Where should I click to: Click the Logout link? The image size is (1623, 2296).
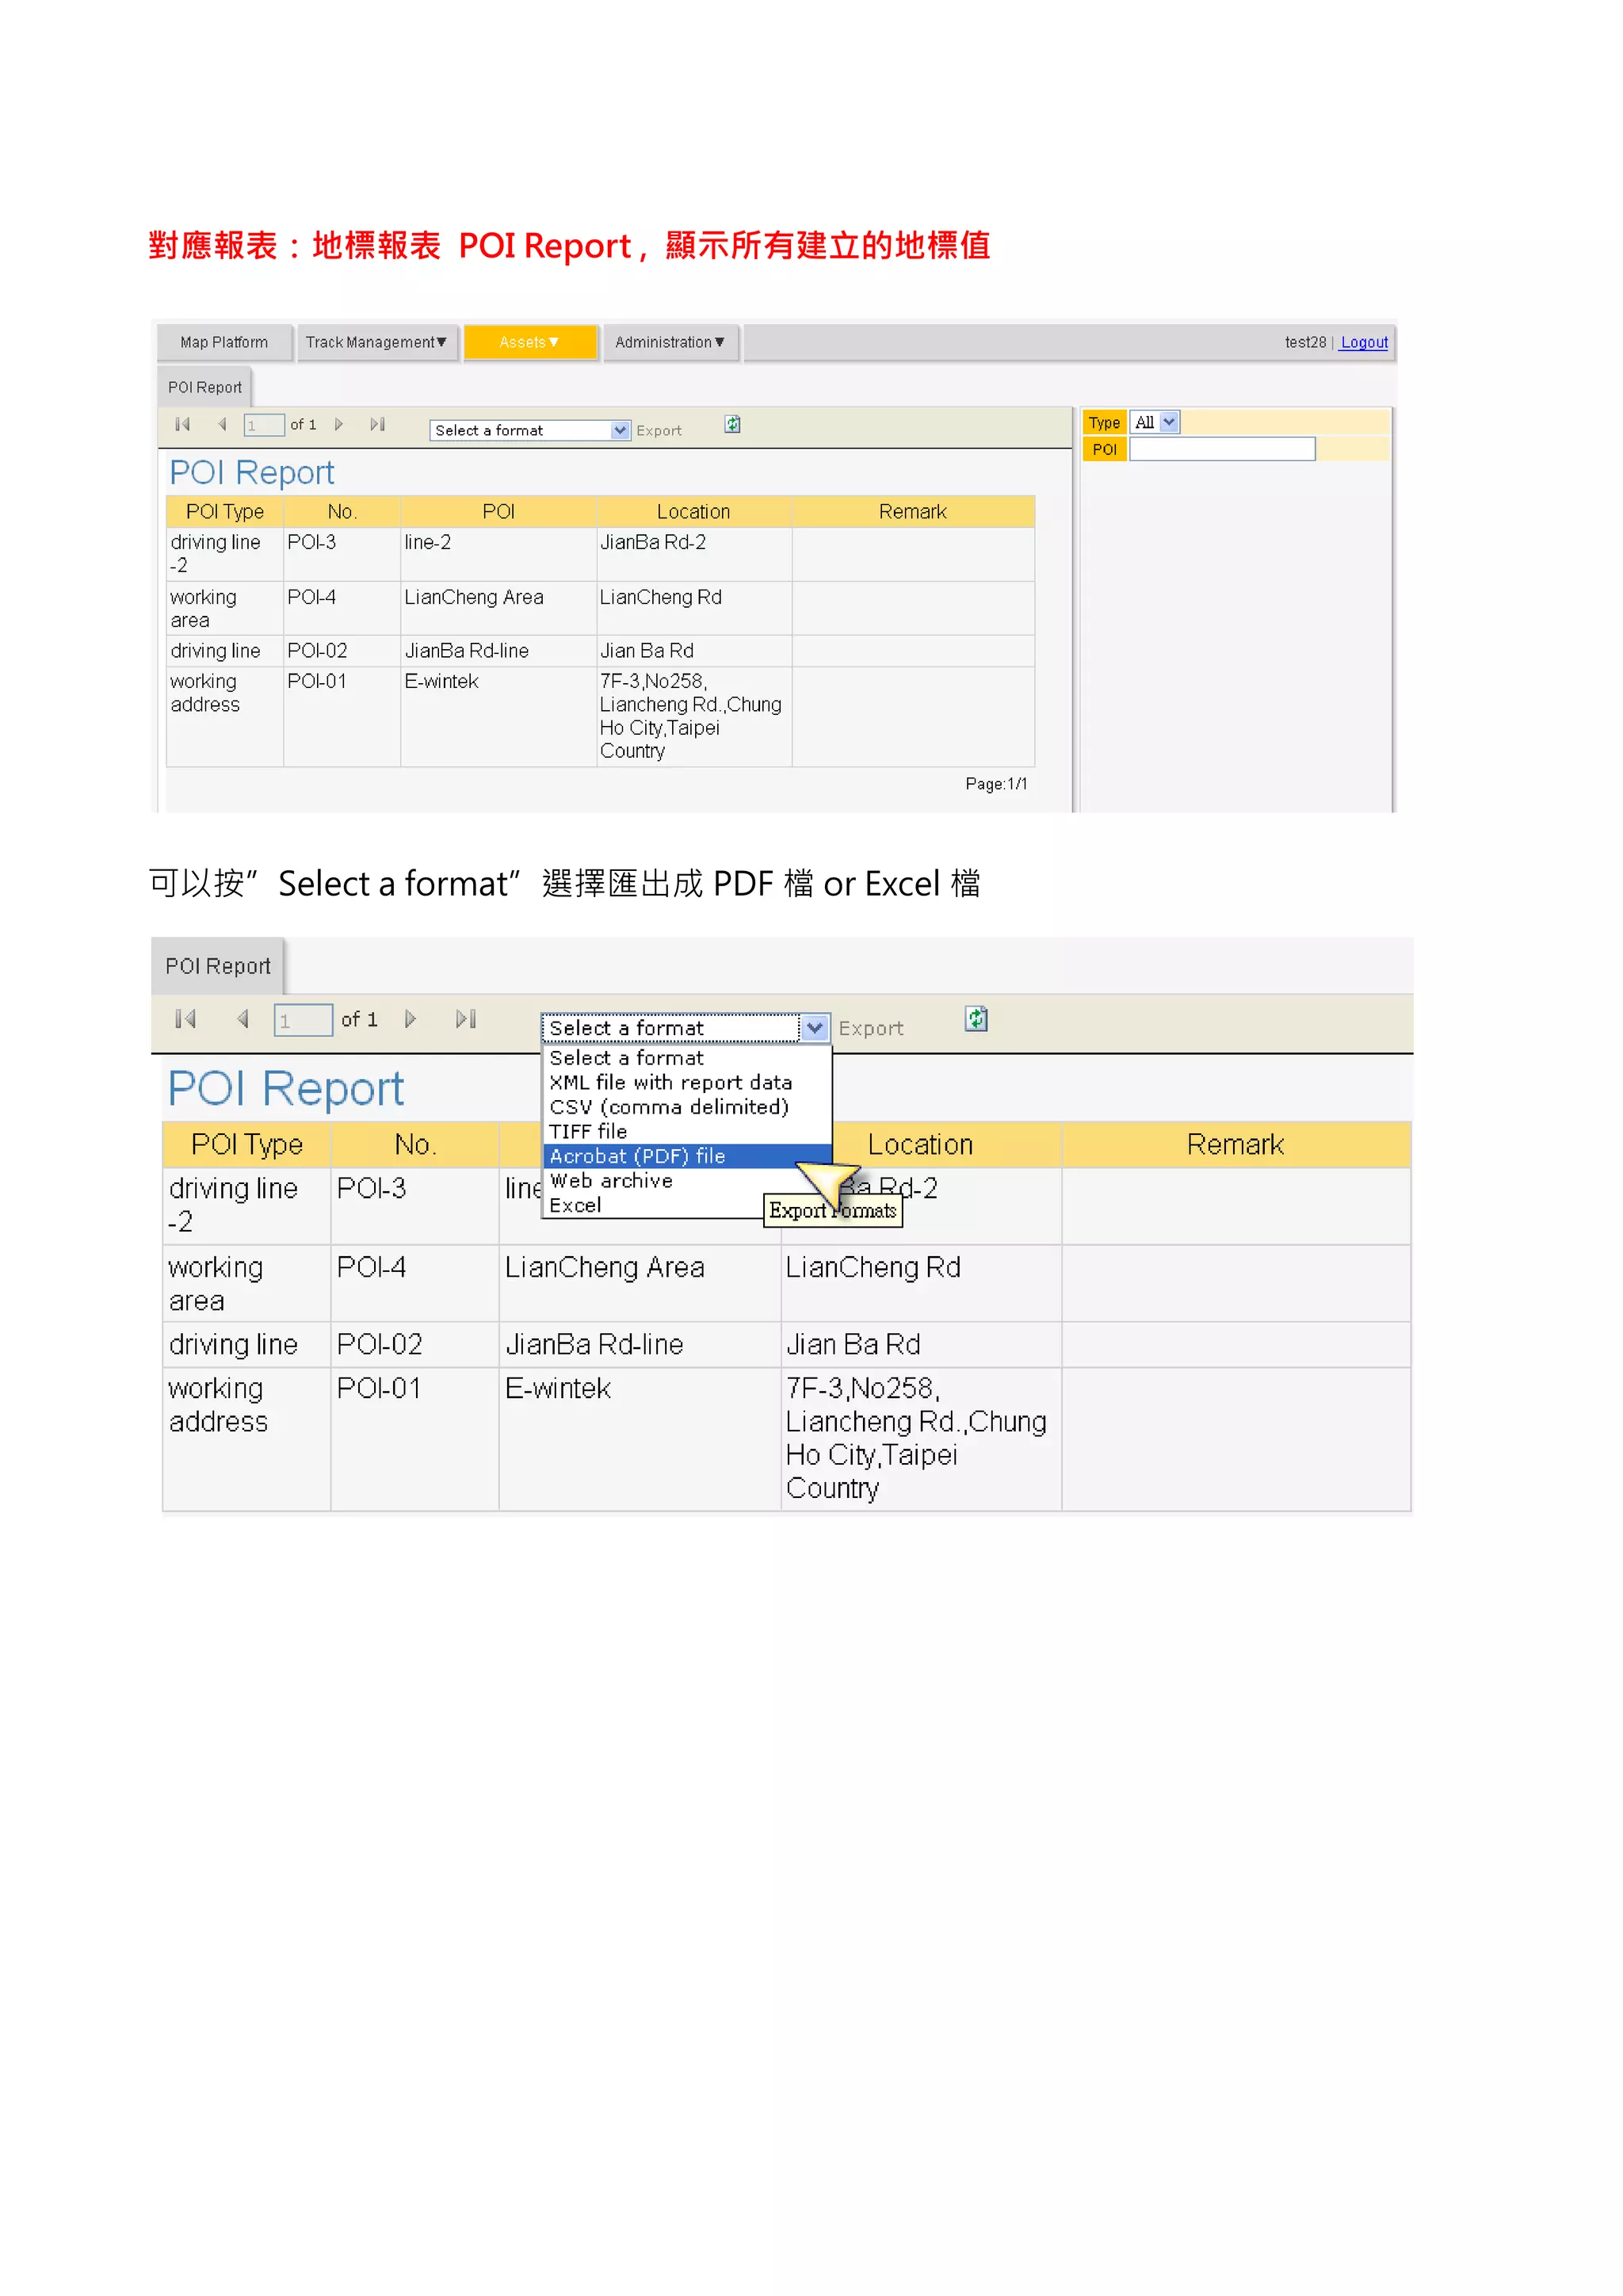point(1364,342)
